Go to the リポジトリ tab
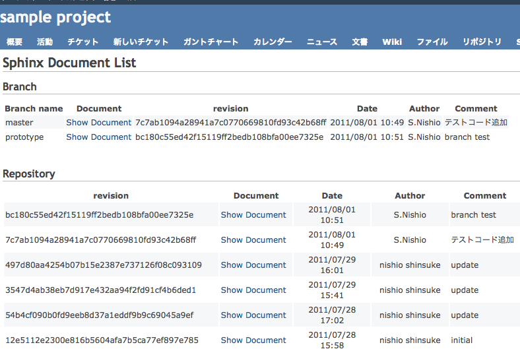This screenshot has width=520, height=349. point(482,42)
